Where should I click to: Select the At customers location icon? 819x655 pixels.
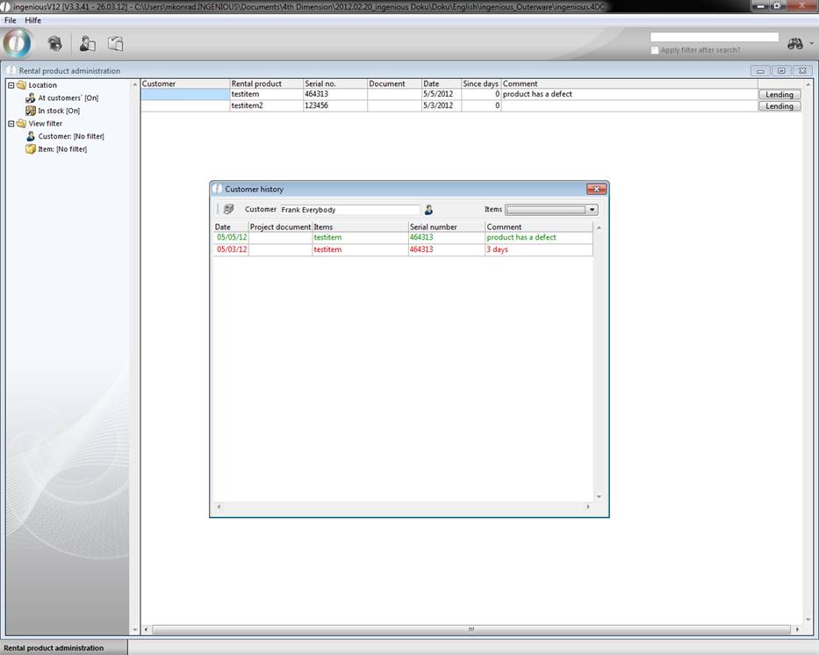coord(31,98)
